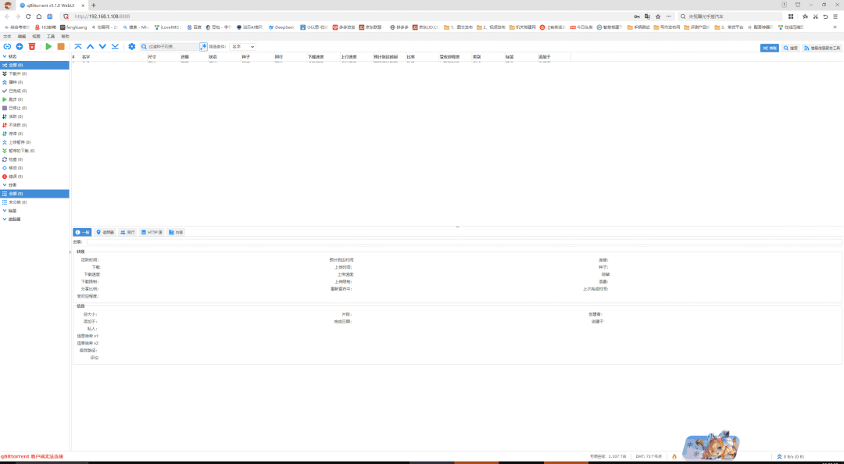Viewport: 844px width, 464px height.
Task: Click the transfers button at top right
Action: (x=770, y=48)
